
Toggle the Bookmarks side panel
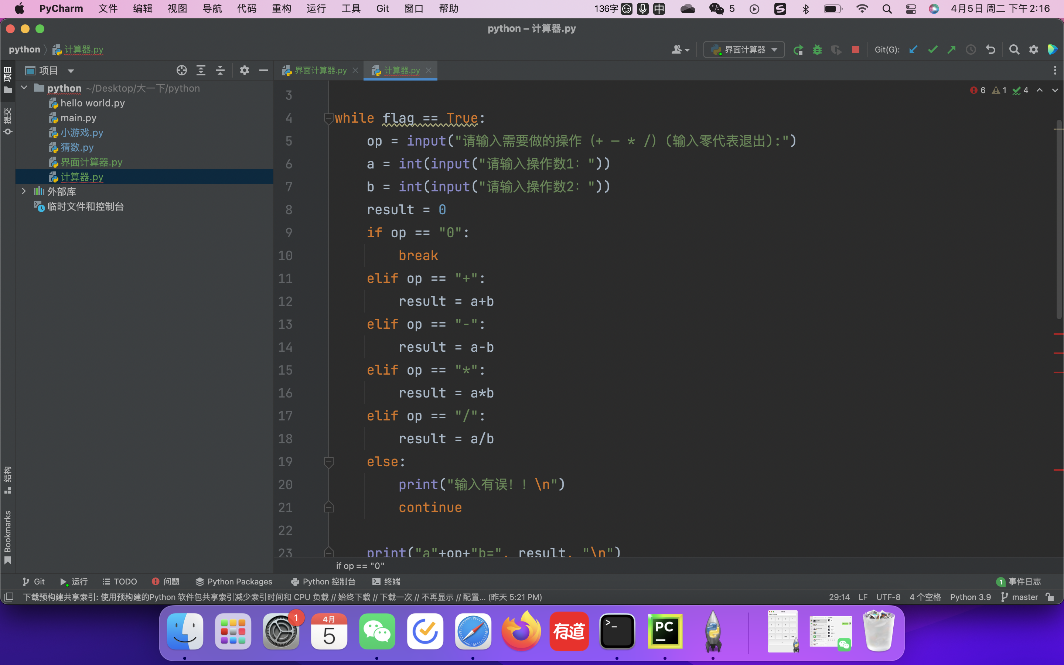pos(7,536)
